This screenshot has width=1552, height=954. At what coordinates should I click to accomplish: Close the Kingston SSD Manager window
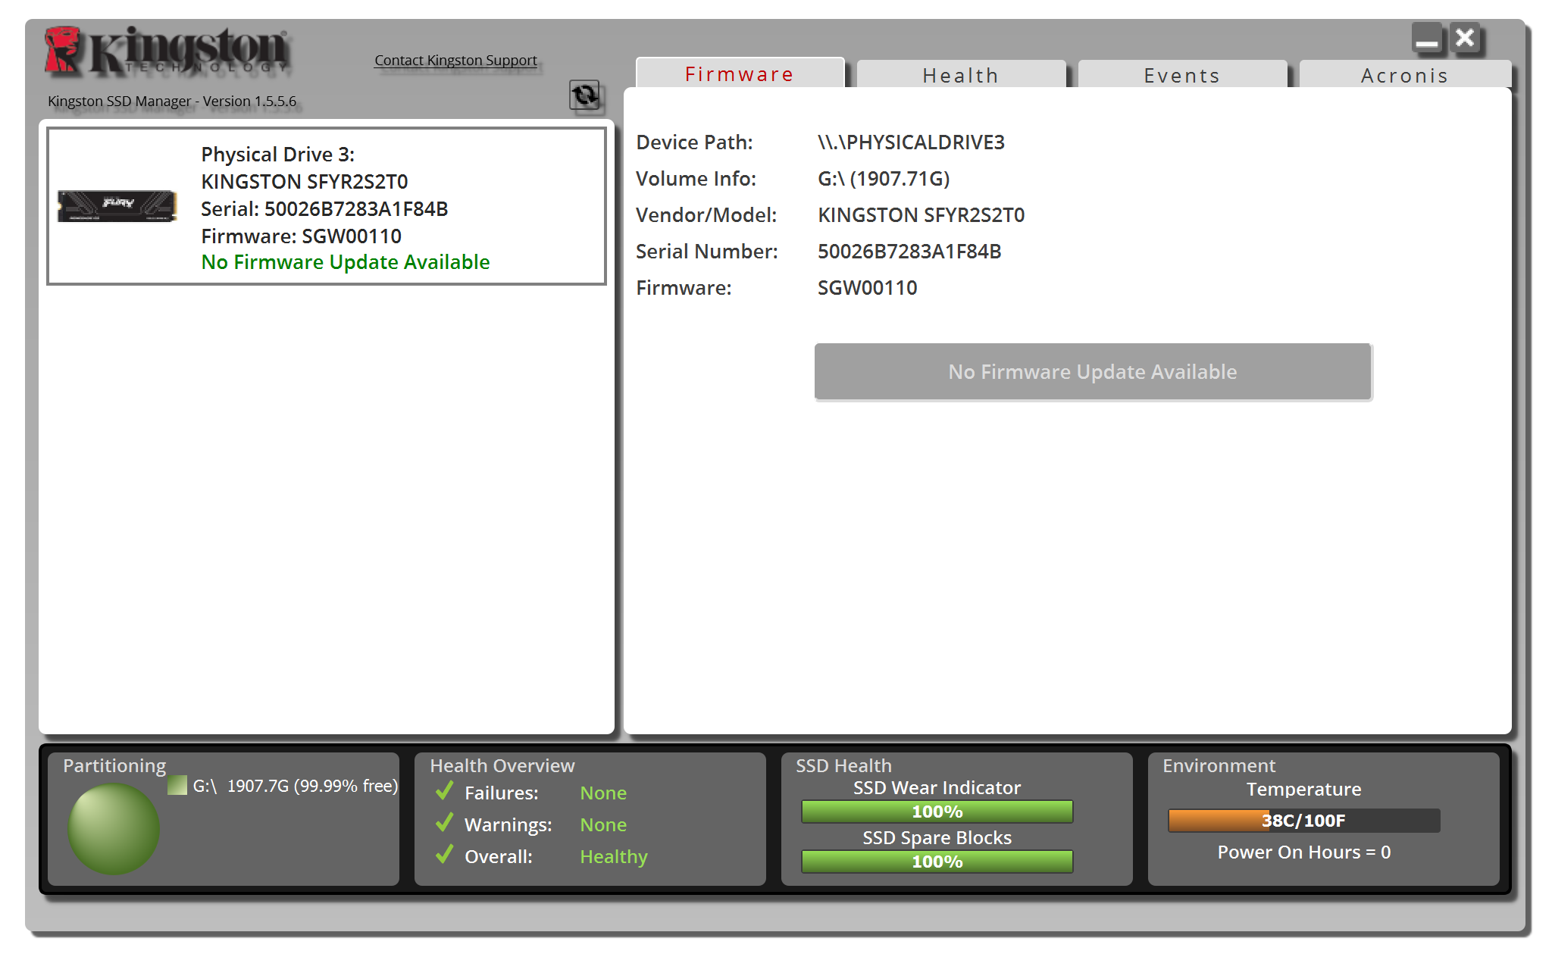point(1466,38)
